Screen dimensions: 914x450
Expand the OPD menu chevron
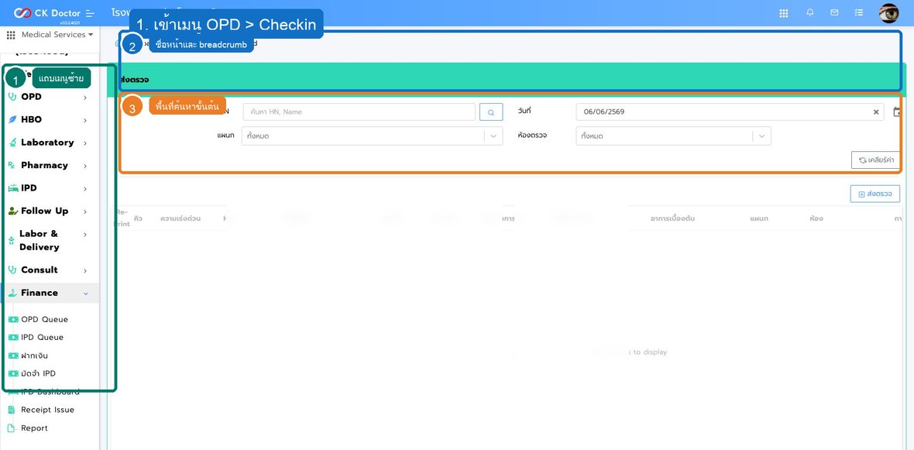pyautogui.click(x=85, y=98)
